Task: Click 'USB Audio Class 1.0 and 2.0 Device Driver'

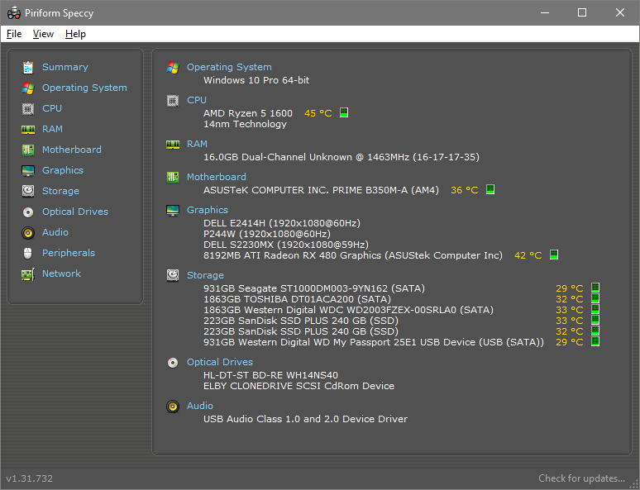Action: 305,419
